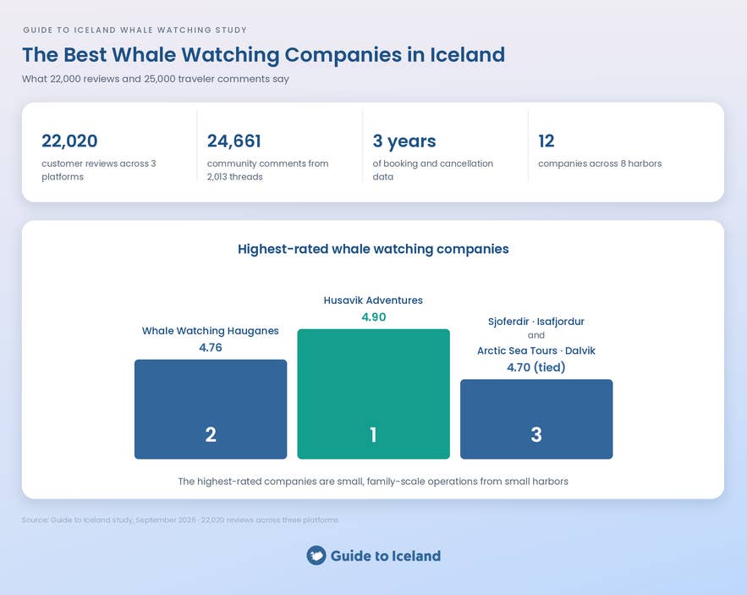Click the 'GUIDE TO ICELAND WHALE WATCHING STUDY' overline

click(135, 30)
